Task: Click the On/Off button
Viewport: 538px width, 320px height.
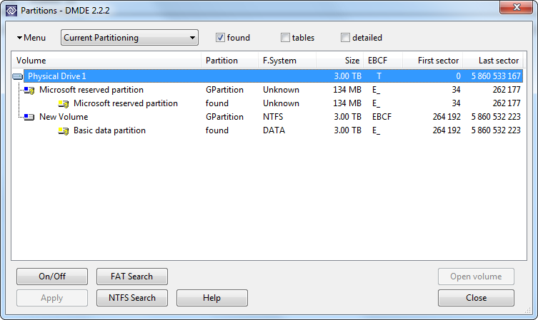Action: pyautogui.click(x=52, y=277)
